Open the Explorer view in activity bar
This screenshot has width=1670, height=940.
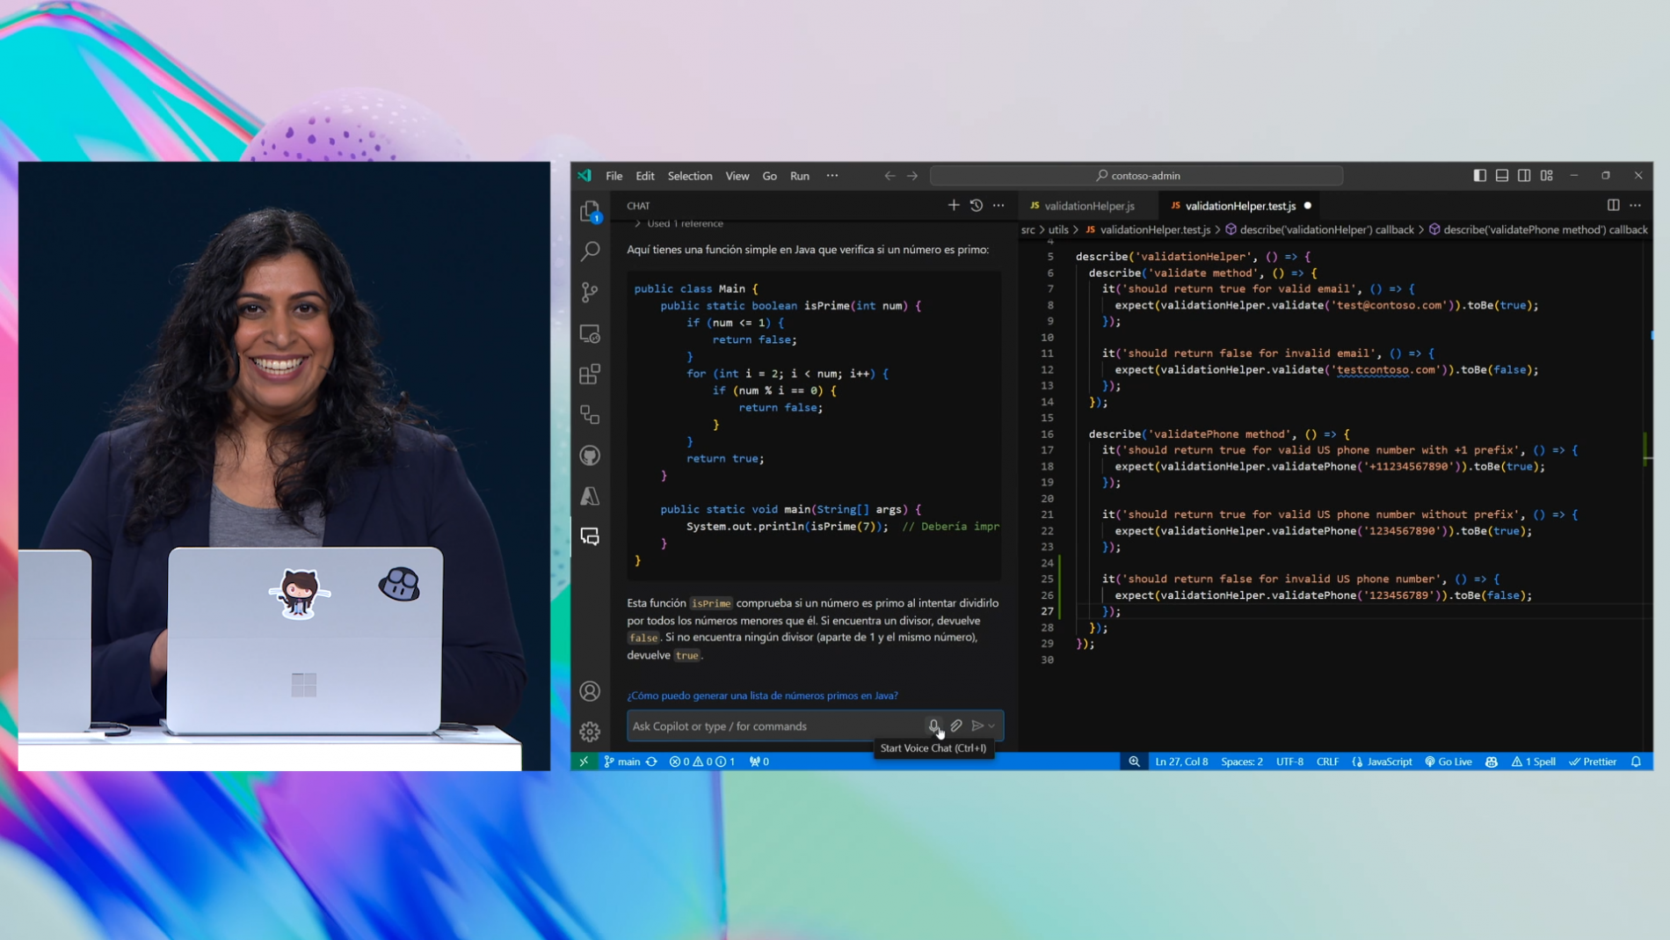(x=590, y=211)
